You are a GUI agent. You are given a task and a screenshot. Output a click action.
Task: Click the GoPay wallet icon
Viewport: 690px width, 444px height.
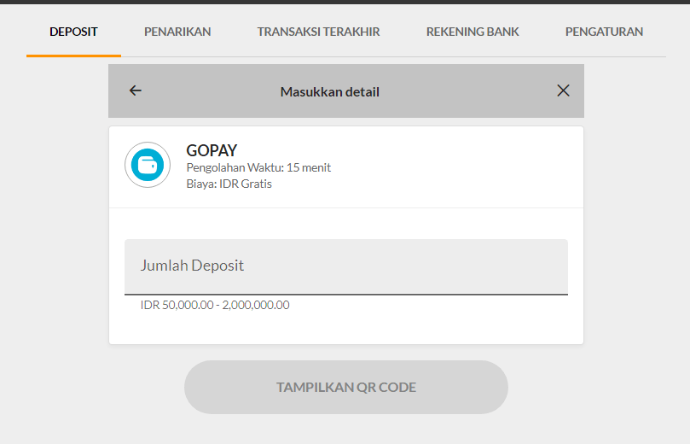pyautogui.click(x=148, y=165)
